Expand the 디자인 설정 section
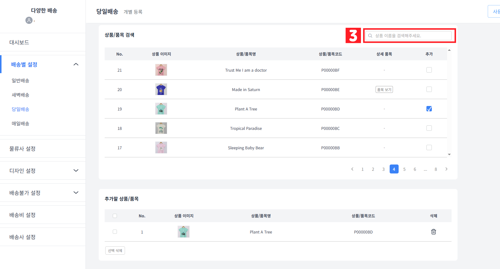500x269 pixels. click(x=76, y=170)
